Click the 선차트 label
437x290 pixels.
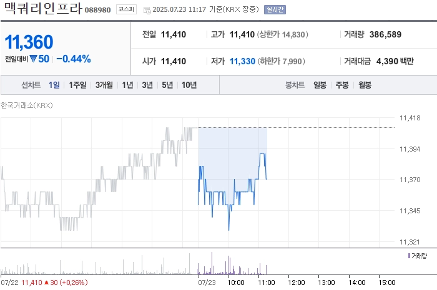coord(31,85)
